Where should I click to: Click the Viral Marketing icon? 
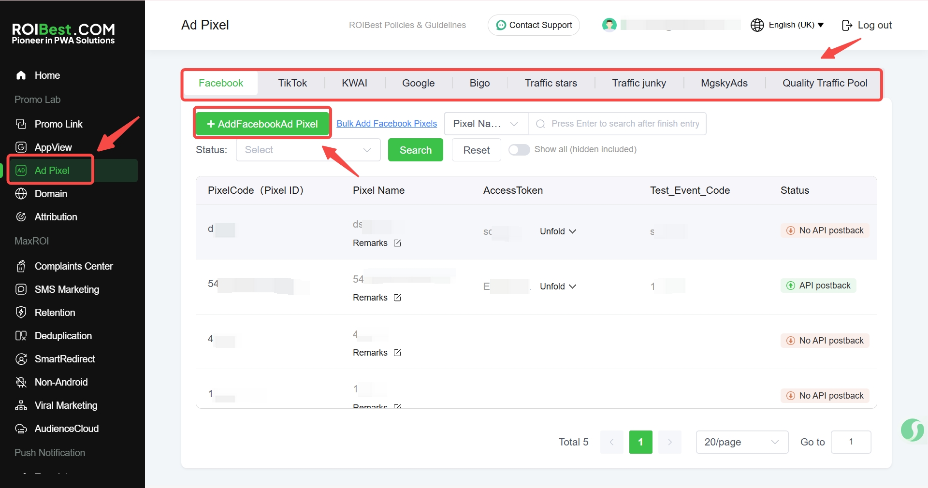pos(21,405)
